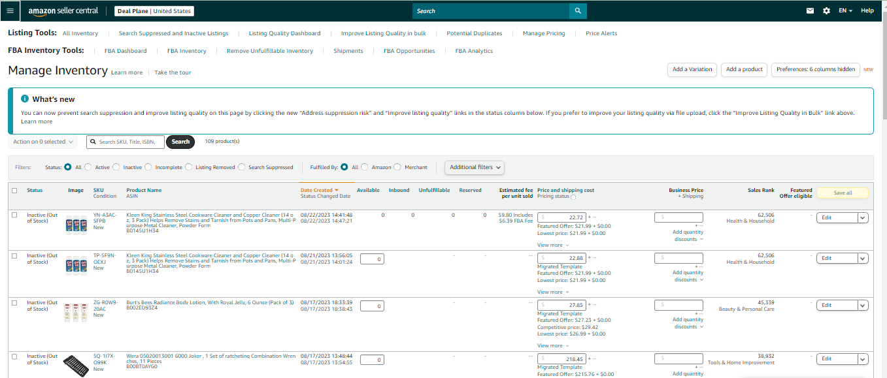
Task: Sort by Date Created column
Action: [320, 190]
